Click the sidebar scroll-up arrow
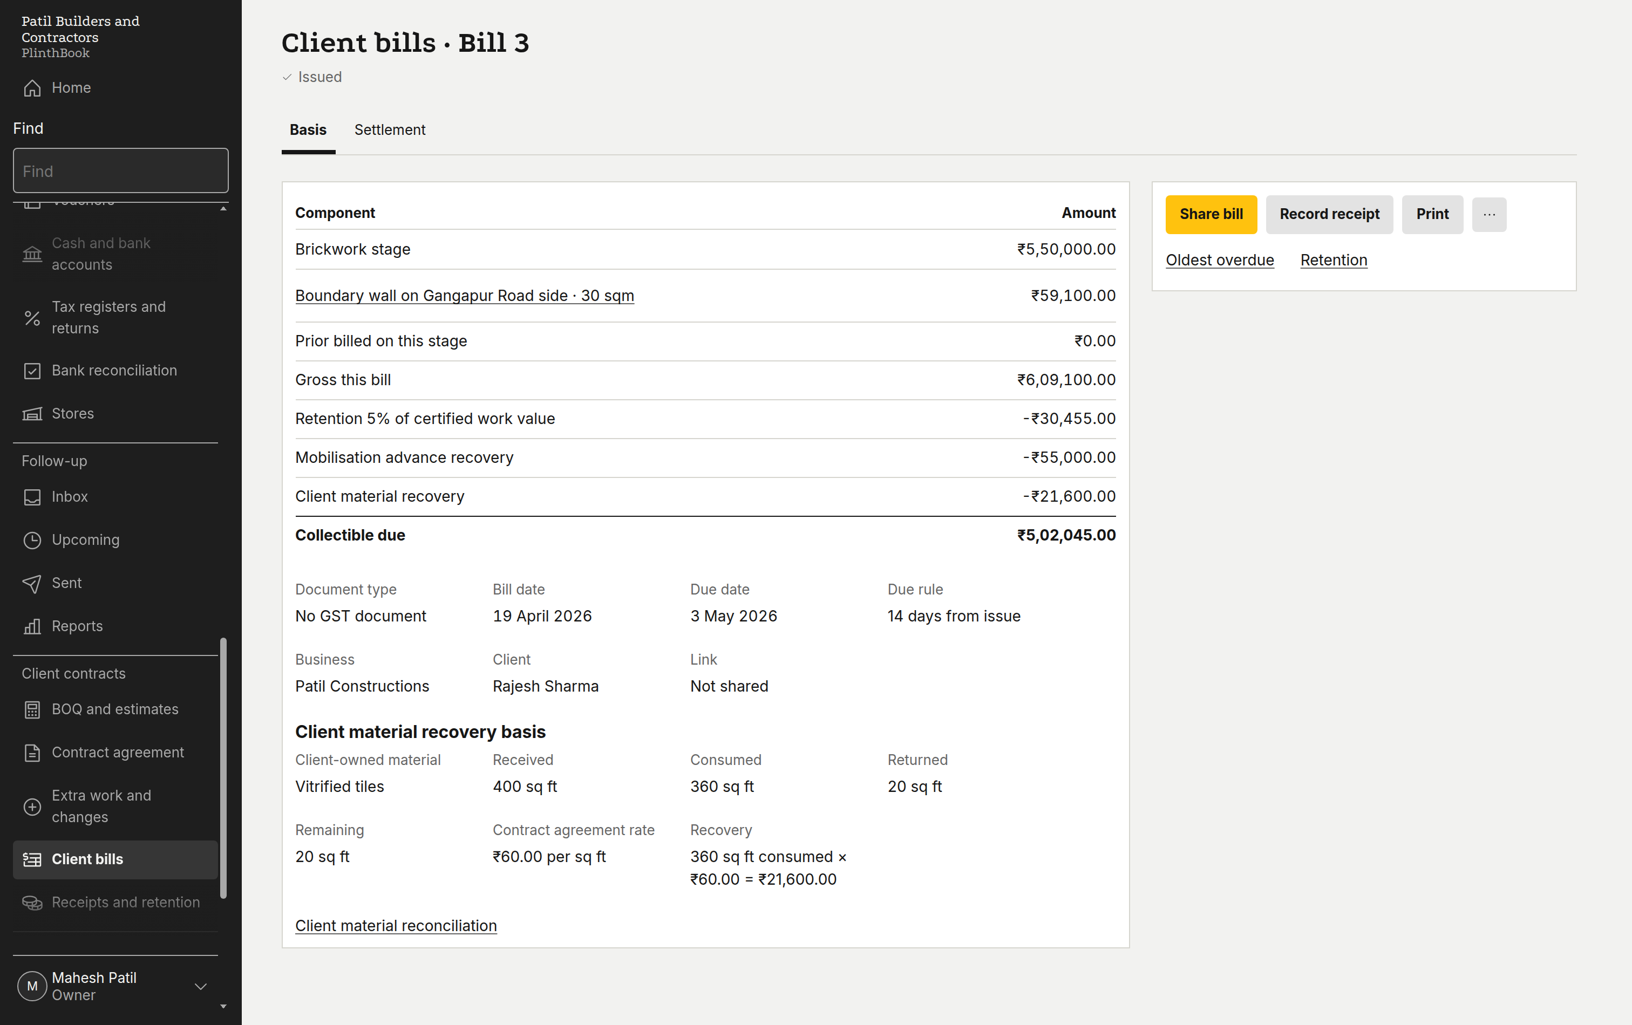Viewport: 1632px width, 1025px height. (x=223, y=209)
